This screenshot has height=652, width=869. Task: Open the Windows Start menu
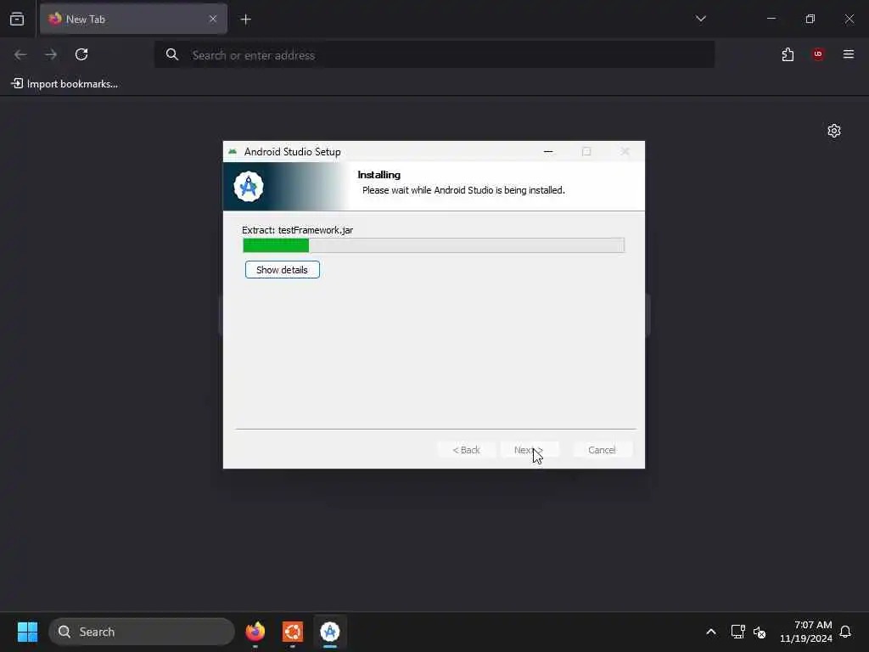point(27,632)
